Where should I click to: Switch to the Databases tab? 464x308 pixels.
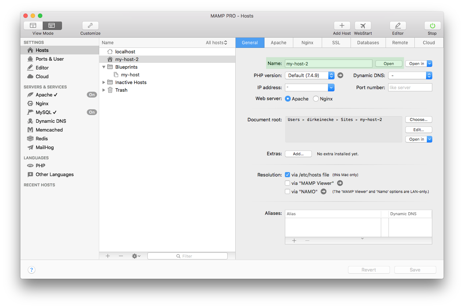368,42
